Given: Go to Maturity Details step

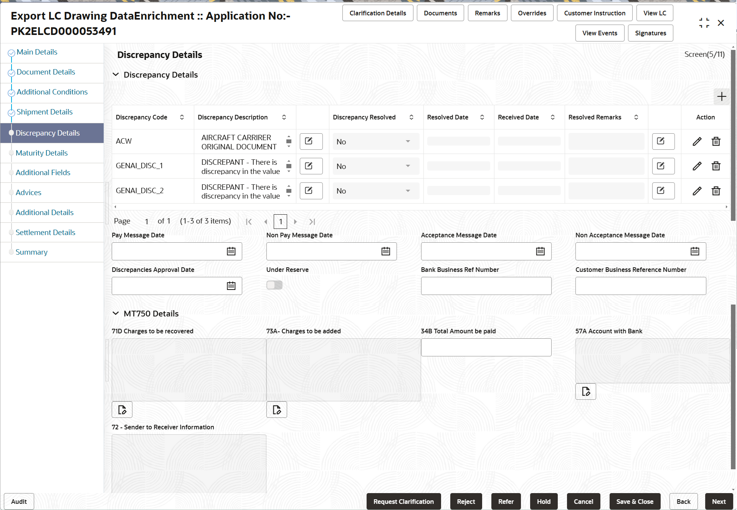Looking at the screenshot, I should (41, 153).
